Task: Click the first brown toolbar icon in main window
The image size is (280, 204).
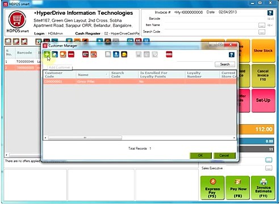Action: tap(8, 41)
